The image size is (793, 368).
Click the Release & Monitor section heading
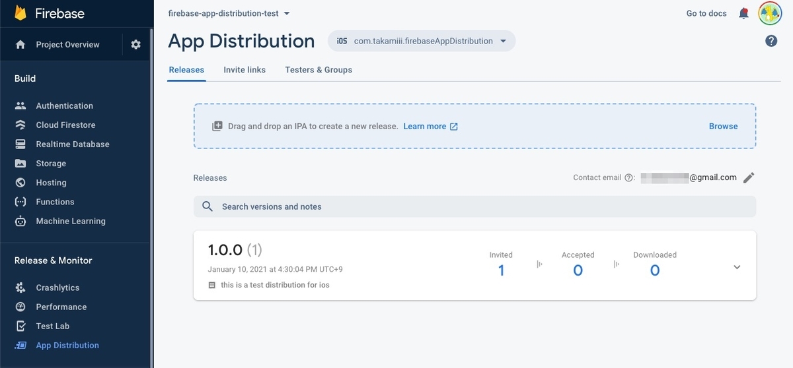[x=54, y=261]
